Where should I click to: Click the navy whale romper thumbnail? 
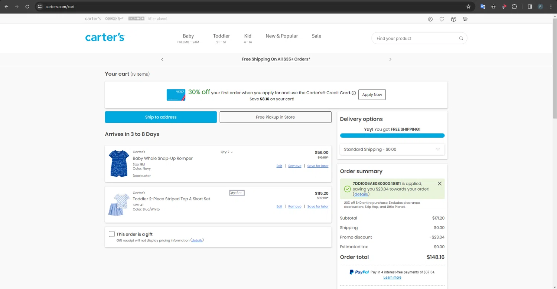coord(119,164)
